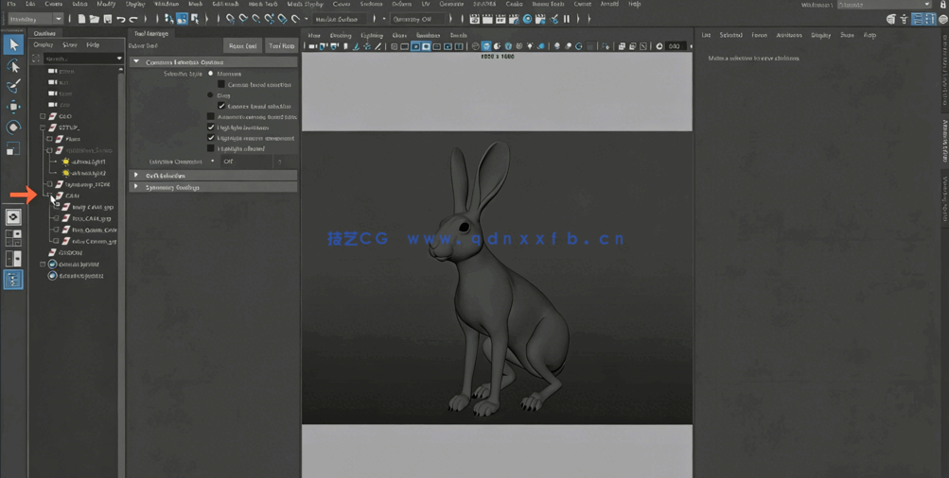
Task: Choose the Paint Selection brush tool
Action: tap(13, 87)
